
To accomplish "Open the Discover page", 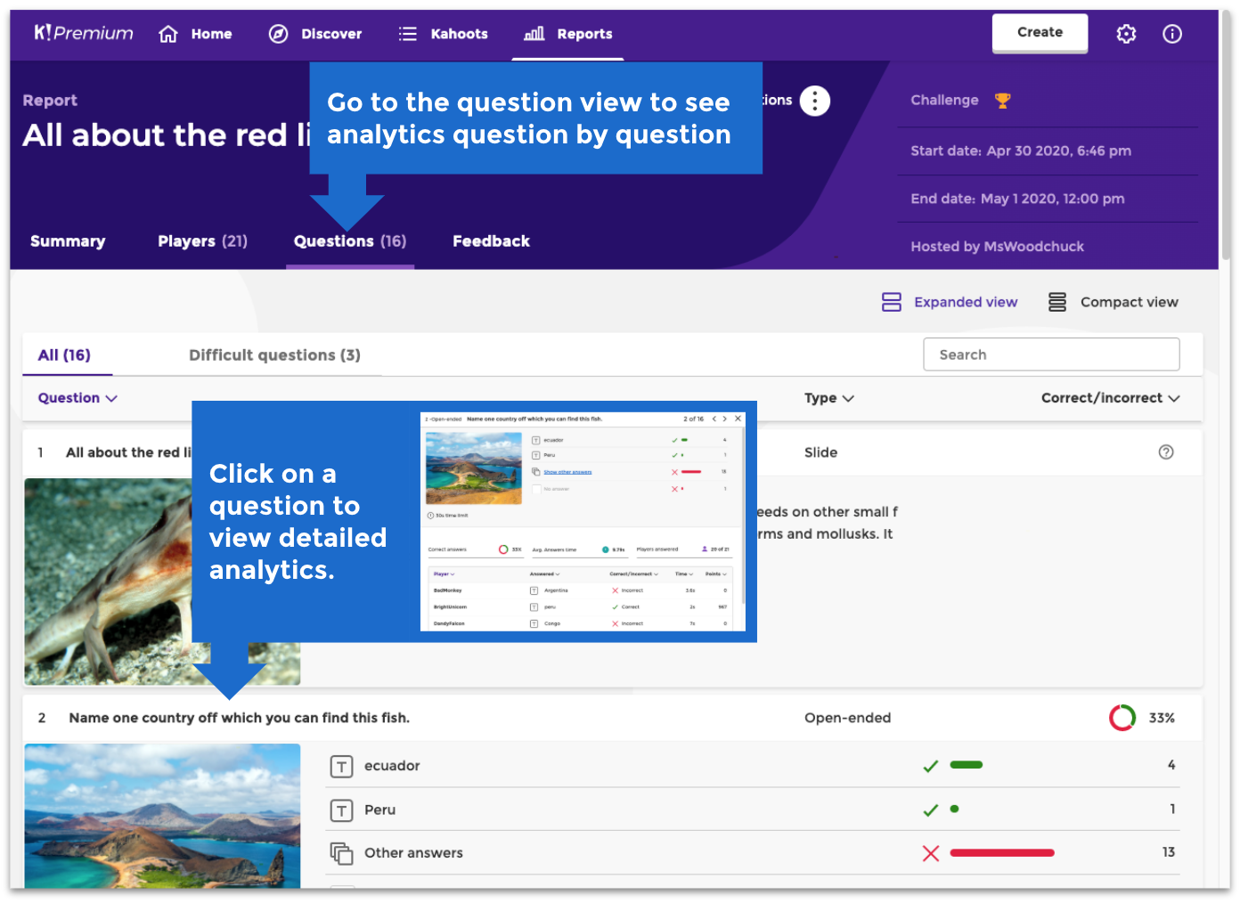I will click(315, 34).
